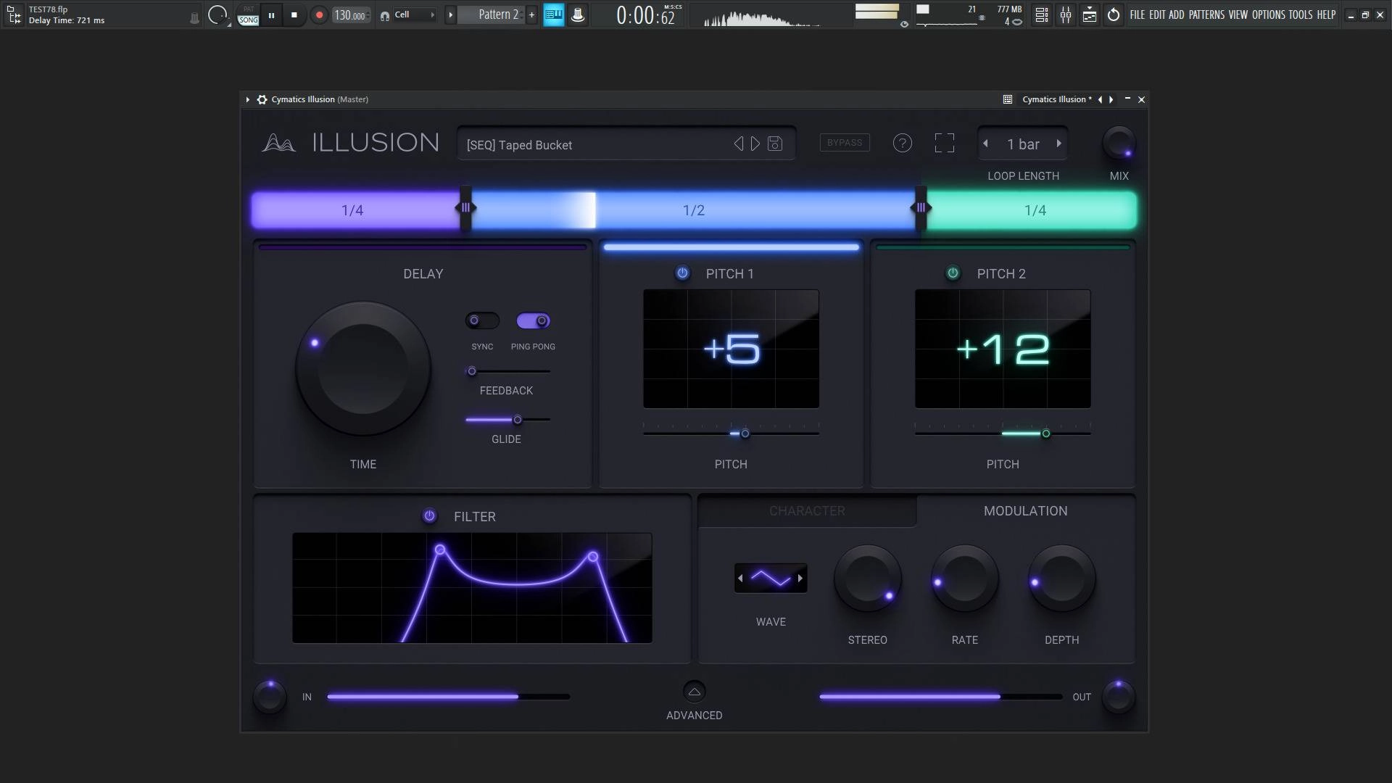Screen dimensions: 1392x783
Task: Open the TOOLS menu
Action: coord(1300,14)
